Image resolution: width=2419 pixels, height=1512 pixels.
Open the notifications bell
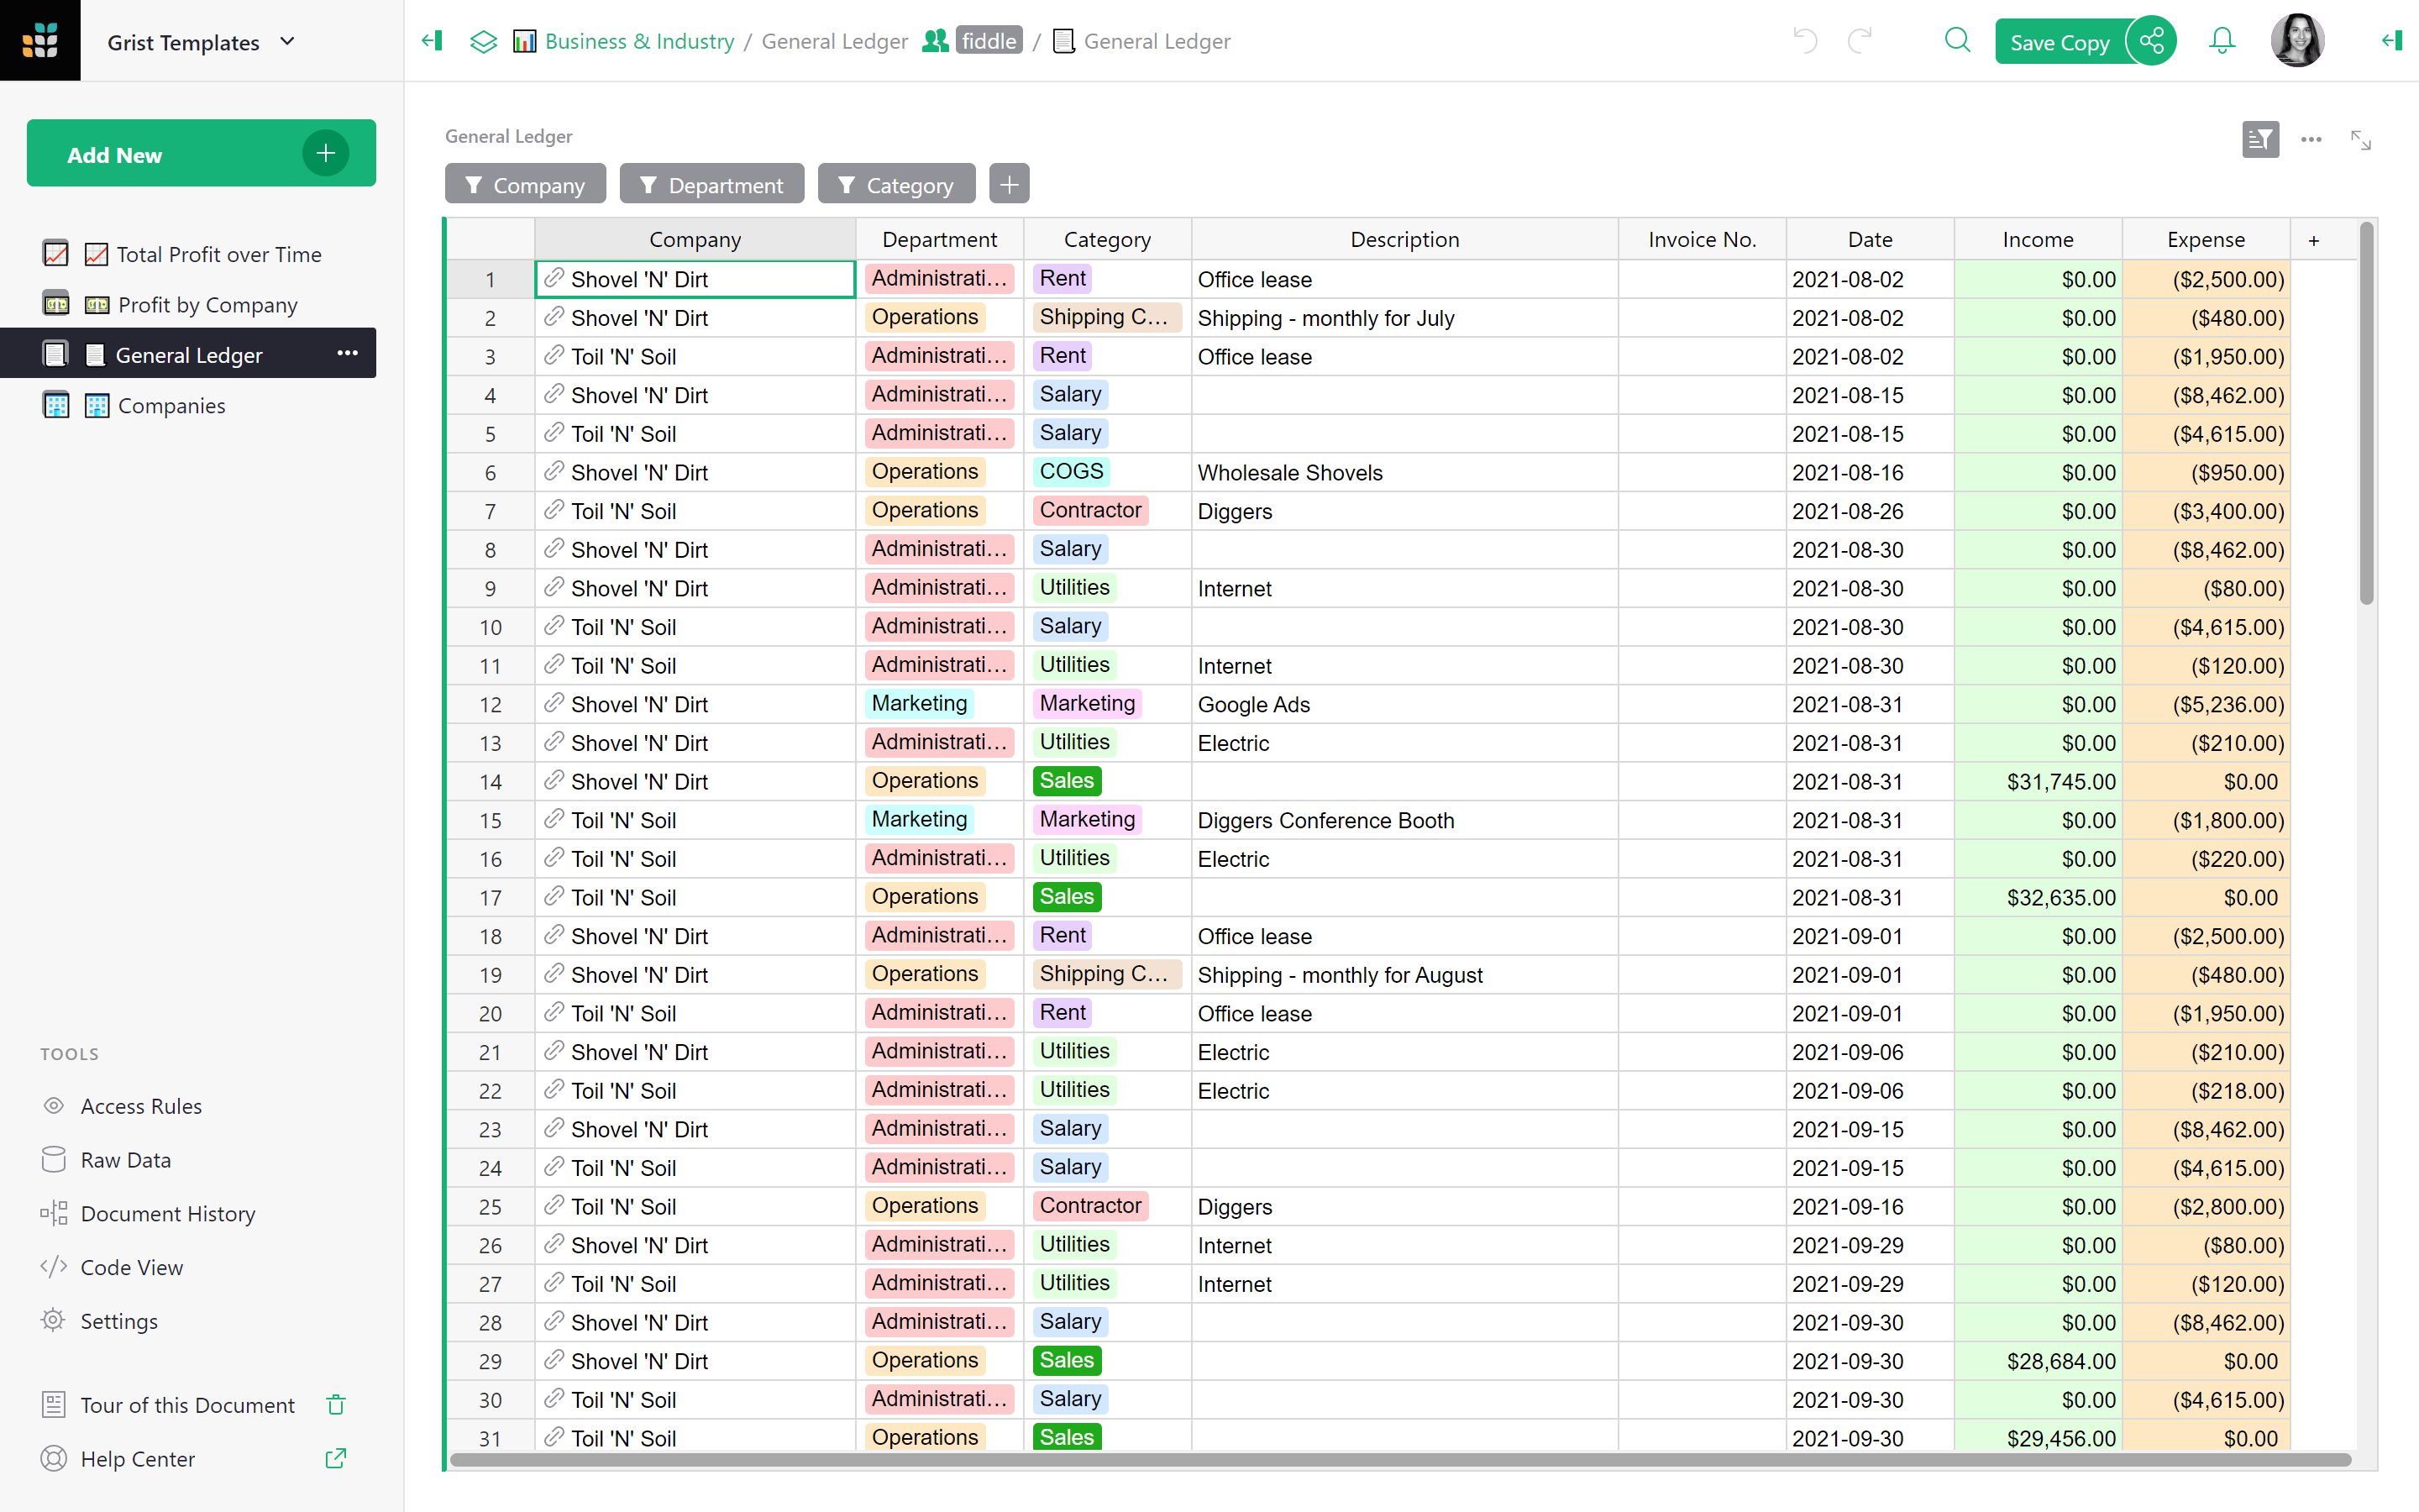coord(2221,41)
